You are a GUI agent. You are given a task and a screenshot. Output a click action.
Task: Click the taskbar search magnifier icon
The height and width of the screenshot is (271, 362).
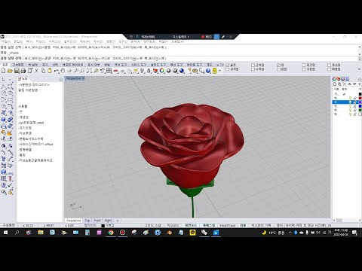pos(17,233)
